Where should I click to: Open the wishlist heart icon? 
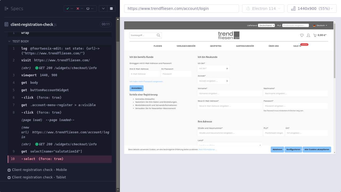click(302, 35)
